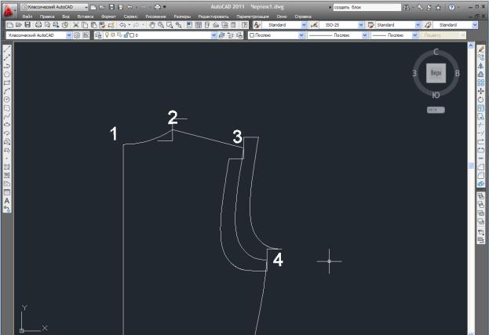Viewport: 489px width, 335px height.
Task: Select the Spline drawing tool
Action: coord(7,116)
